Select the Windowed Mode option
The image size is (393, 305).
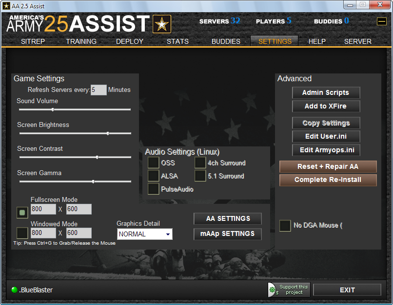(x=22, y=233)
